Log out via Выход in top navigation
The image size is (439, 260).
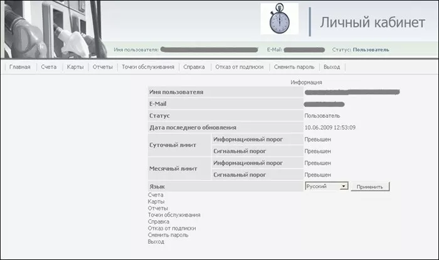pyautogui.click(x=332, y=67)
